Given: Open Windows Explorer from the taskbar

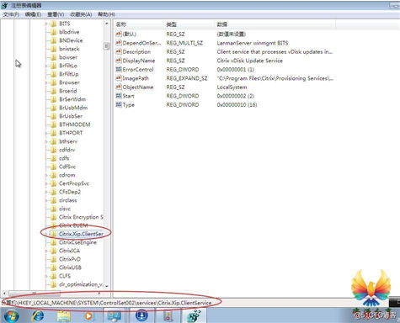Looking at the screenshot, I should click(64, 316).
